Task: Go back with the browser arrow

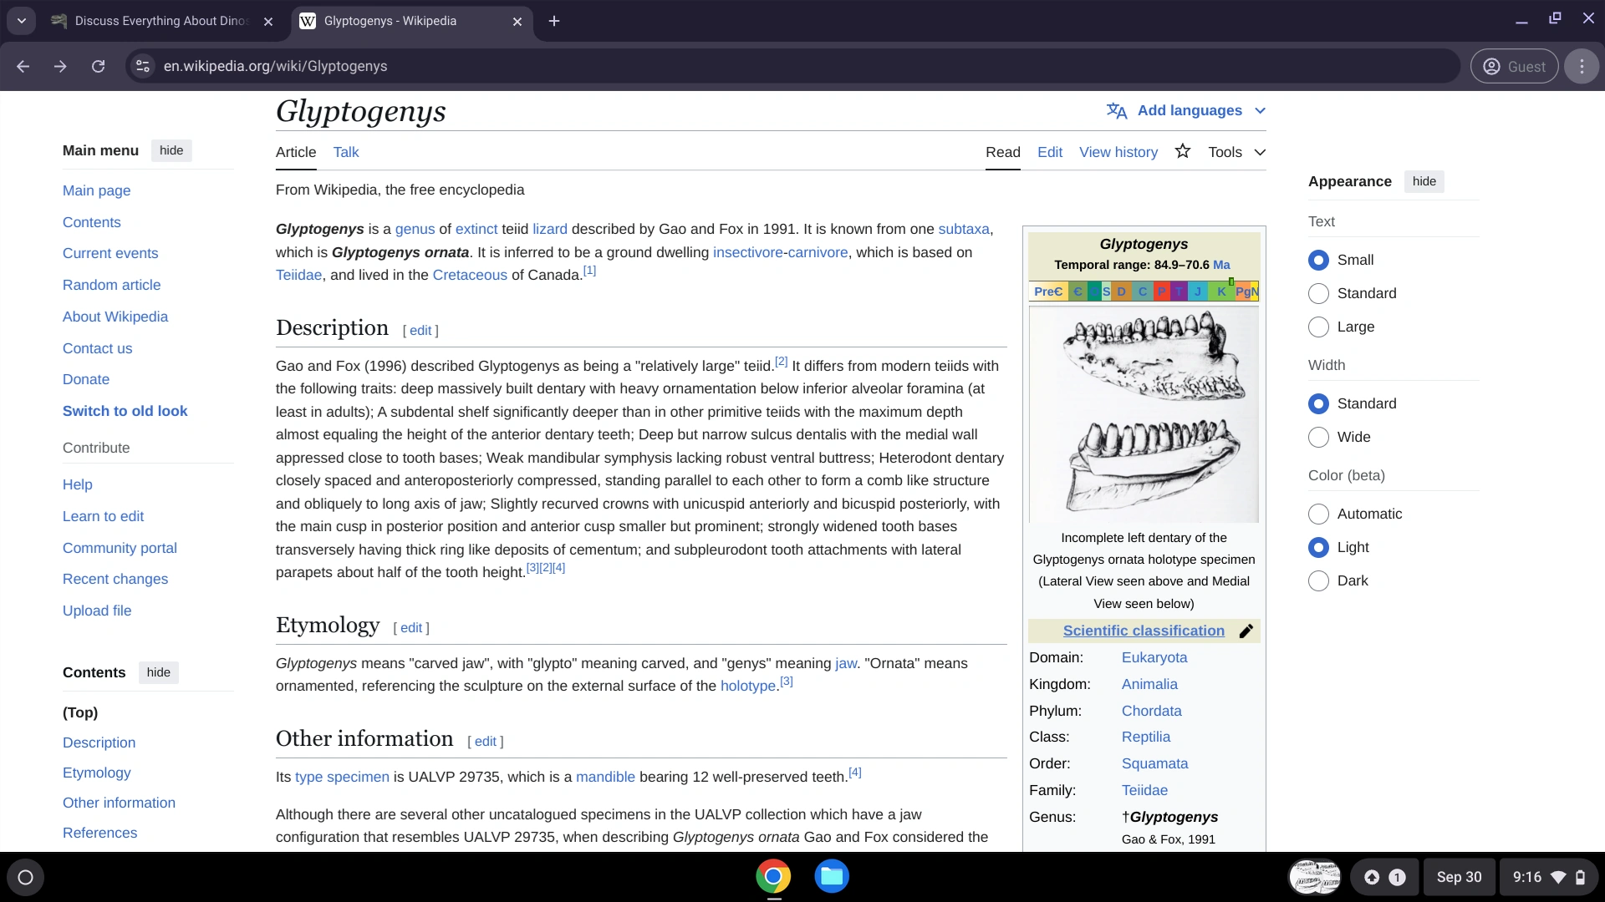Action: click(x=23, y=66)
